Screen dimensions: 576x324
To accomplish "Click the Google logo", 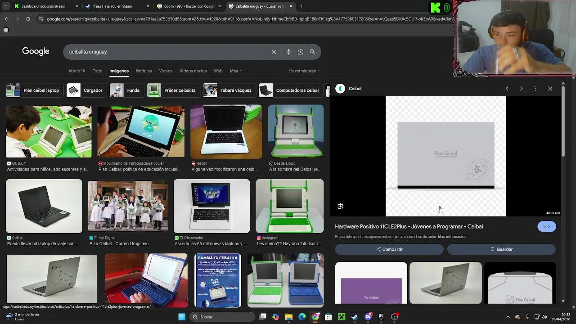I will (36, 51).
